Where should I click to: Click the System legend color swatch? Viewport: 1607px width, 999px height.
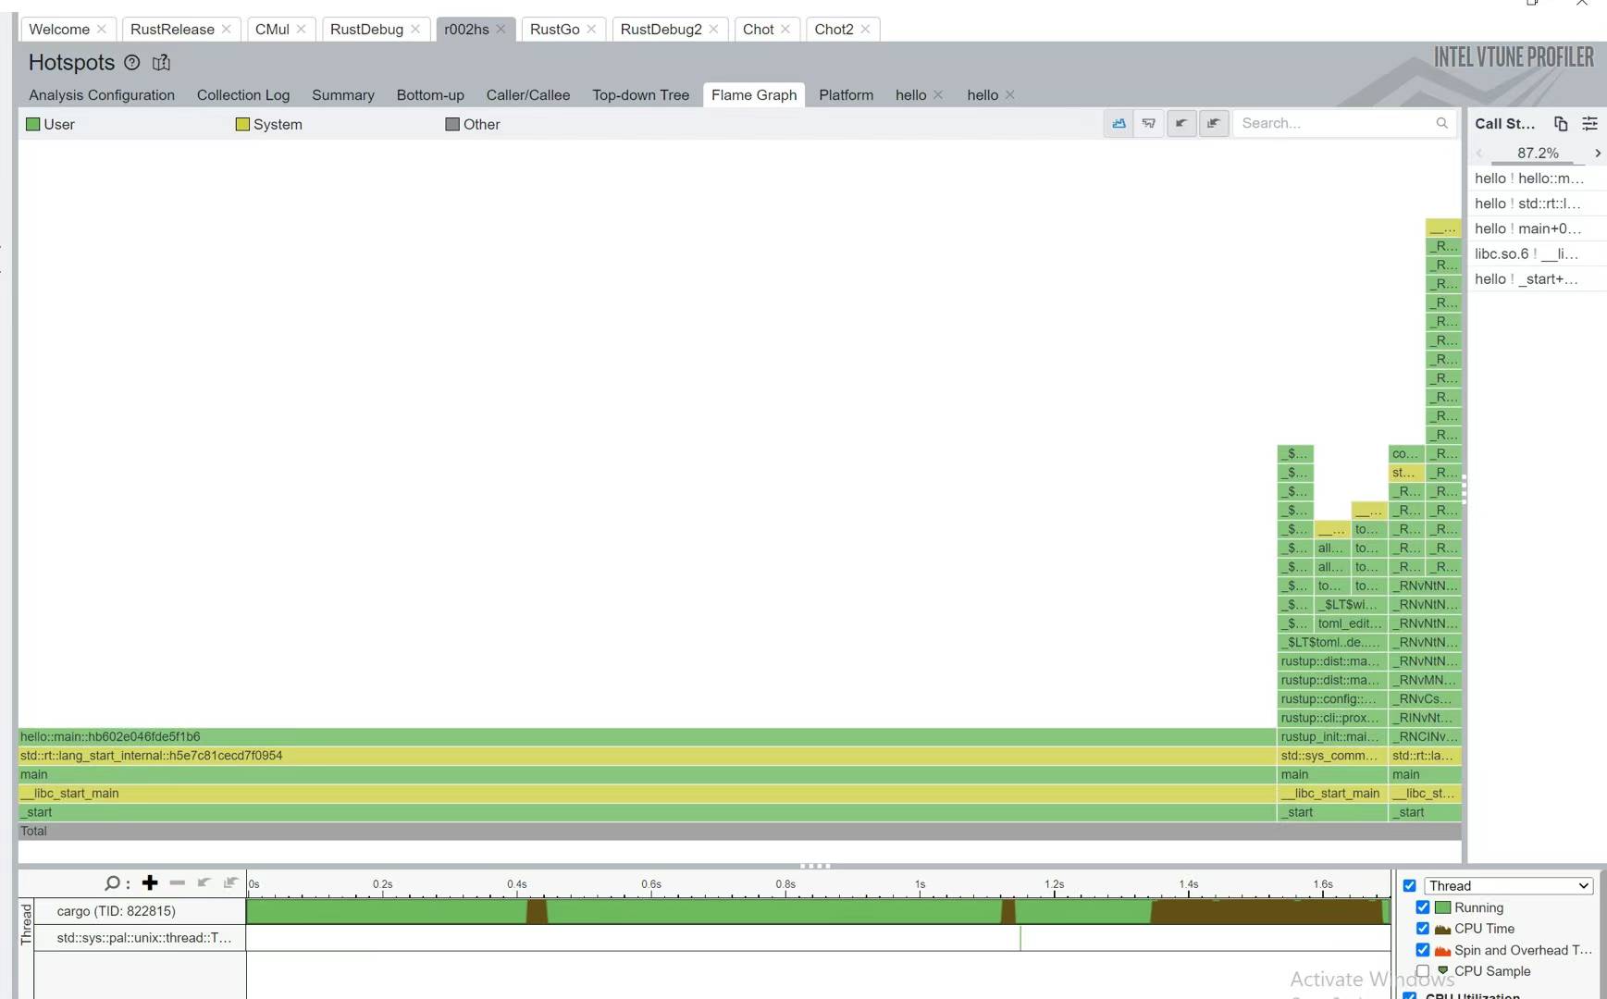(x=242, y=124)
